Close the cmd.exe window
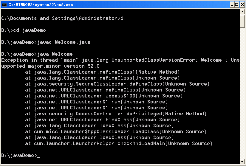Viewport: 246px width, 166px height. coord(242,5)
